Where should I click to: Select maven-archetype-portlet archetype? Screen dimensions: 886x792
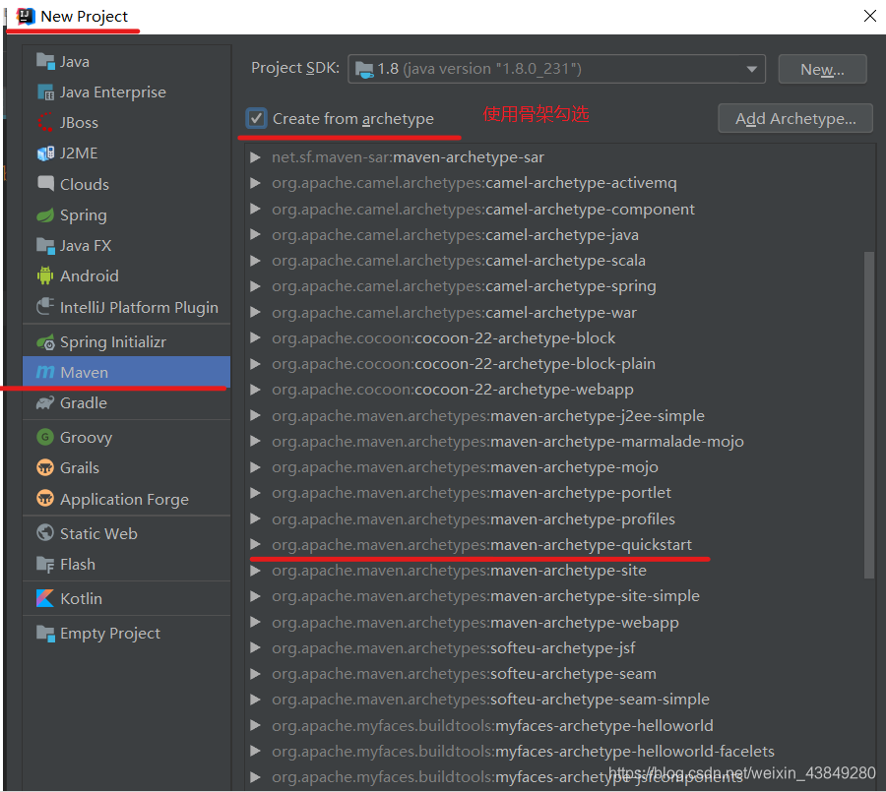point(472,493)
